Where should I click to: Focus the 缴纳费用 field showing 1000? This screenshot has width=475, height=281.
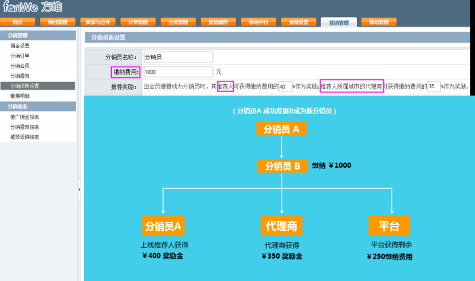(x=178, y=71)
